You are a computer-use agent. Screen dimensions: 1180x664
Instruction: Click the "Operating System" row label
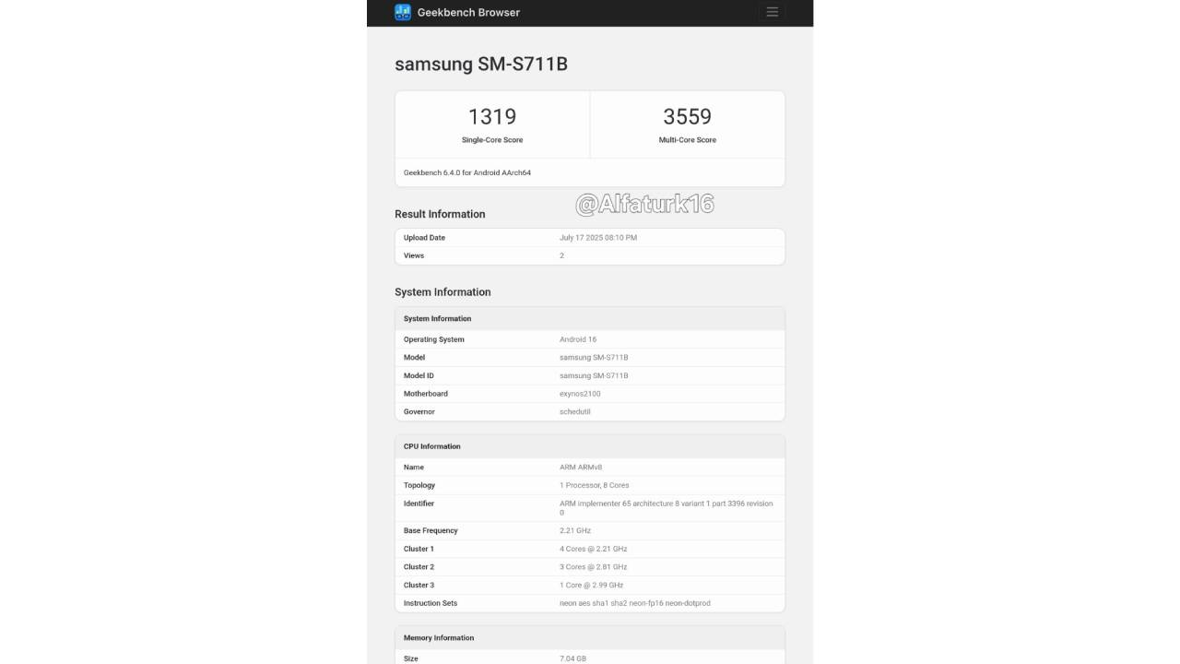(x=434, y=339)
